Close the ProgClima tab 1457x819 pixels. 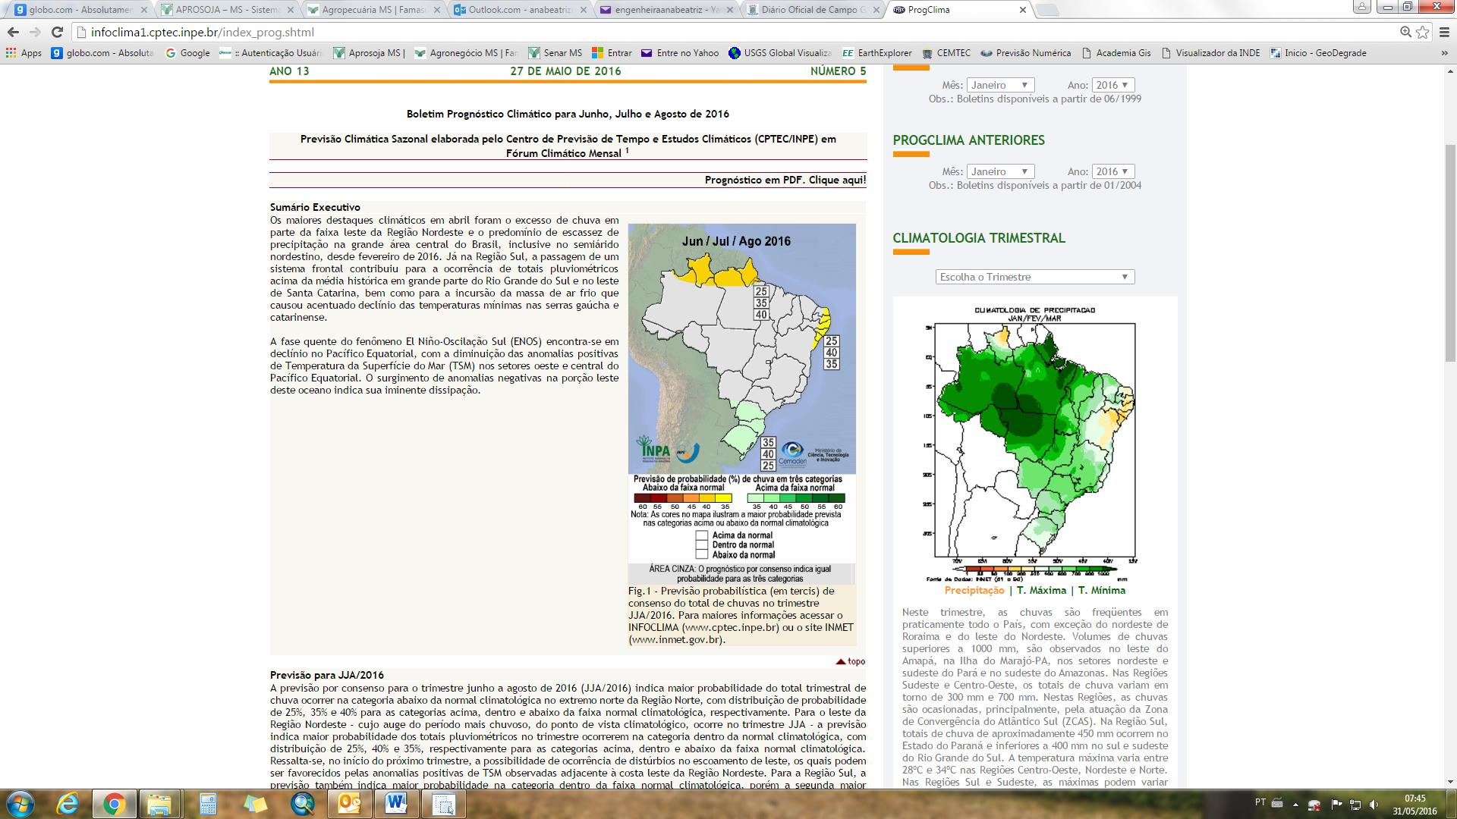[x=1023, y=10]
